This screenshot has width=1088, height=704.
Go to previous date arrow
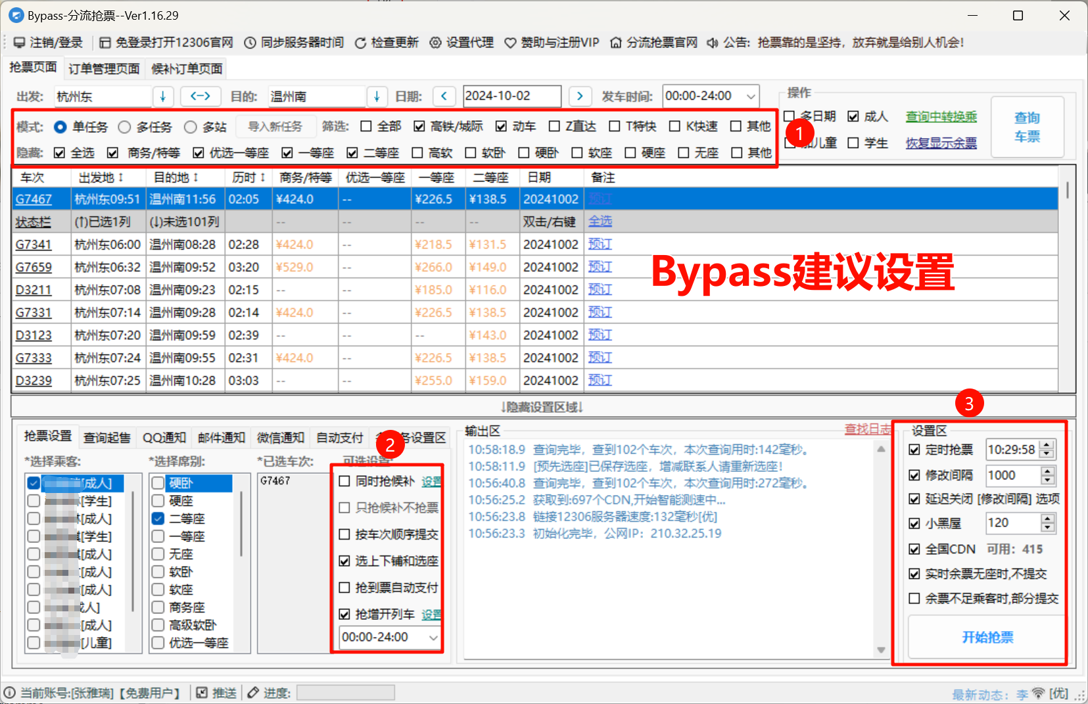point(444,97)
